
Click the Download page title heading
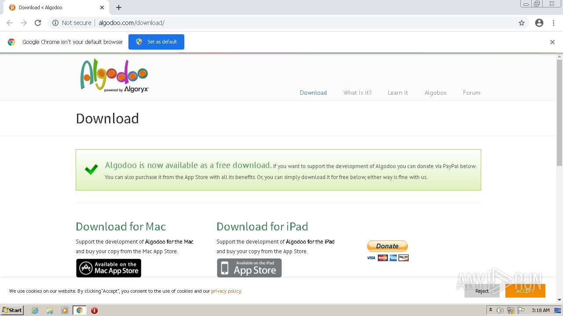pos(107,118)
